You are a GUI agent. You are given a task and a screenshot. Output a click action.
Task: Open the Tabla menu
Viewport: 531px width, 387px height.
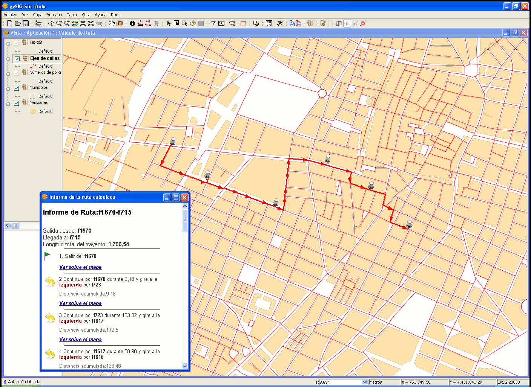72,15
